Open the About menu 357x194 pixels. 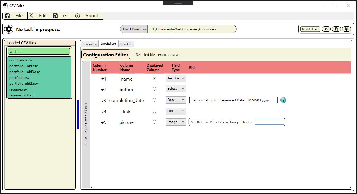click(88, 16)
